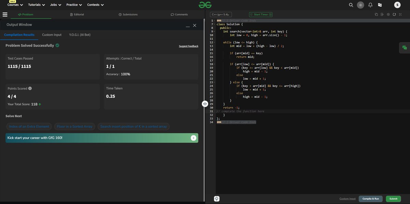This screenshot has height=204, width=410.
Task: Click Problem Solved Successfully heading
Action: (30, 45)
